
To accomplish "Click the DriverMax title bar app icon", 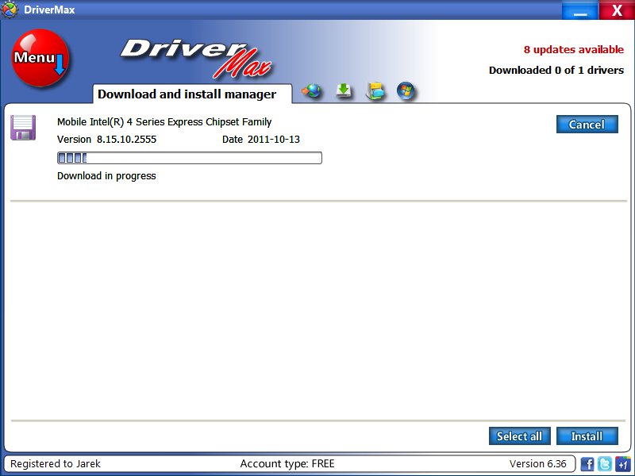I will [x=10, y=10].
